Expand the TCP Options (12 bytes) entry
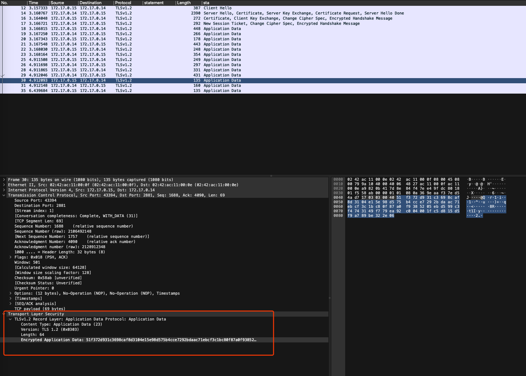Image resolution: width=526 pixels, height=376 pixels. coord(10,293)
